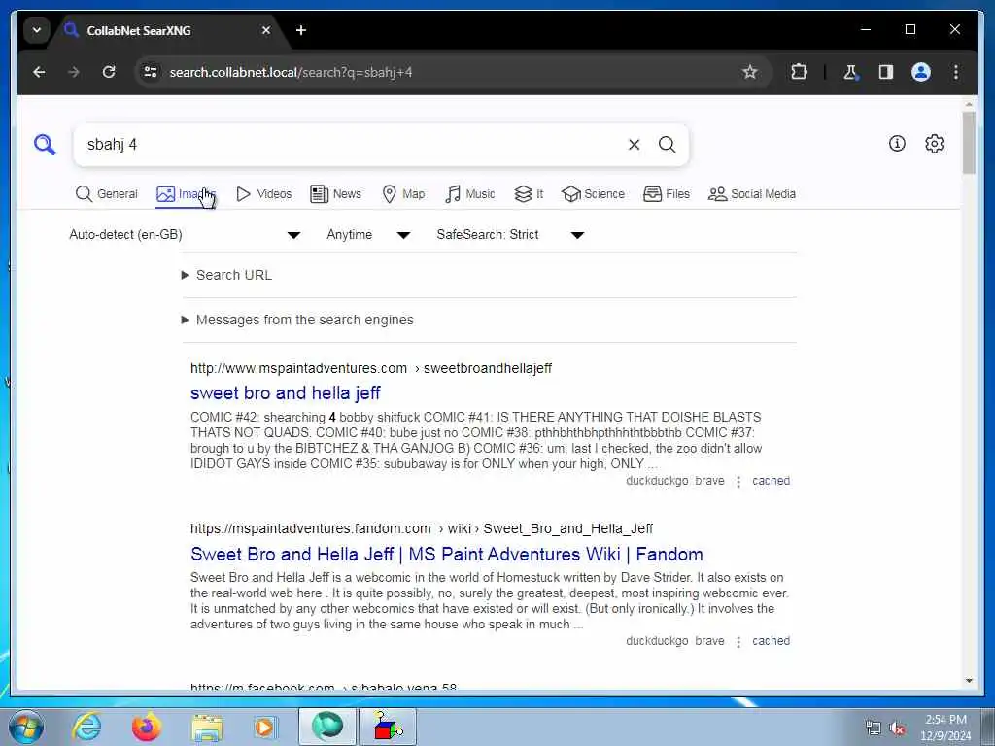The image size is (995, 746).
Task: Open MS Paint Adventures Wiki Fandom result
Action: coord(447,554)
